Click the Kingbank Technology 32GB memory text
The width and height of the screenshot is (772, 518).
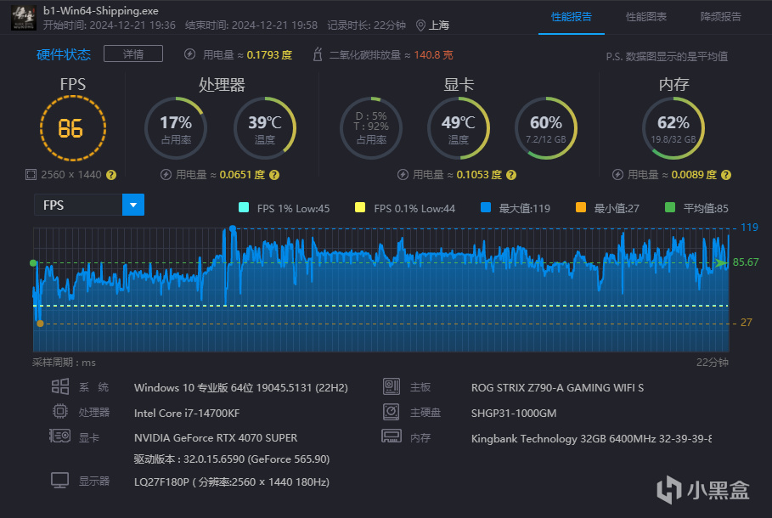[x=591, y=439]
